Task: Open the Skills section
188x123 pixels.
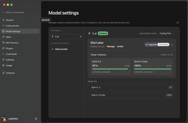Action: [20, 37]
